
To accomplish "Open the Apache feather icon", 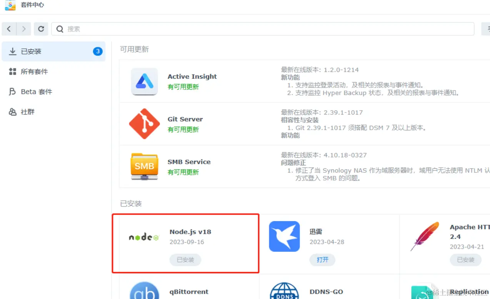I will coord(425,236).
